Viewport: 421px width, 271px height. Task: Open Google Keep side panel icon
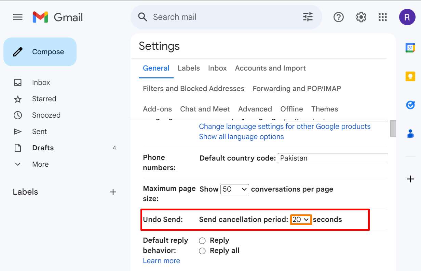click(410, 76)
